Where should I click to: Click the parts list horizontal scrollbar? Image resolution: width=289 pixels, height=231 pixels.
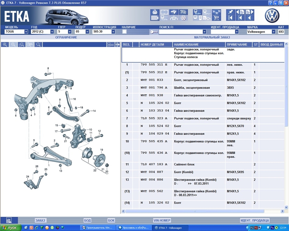(x=195, y=211)
